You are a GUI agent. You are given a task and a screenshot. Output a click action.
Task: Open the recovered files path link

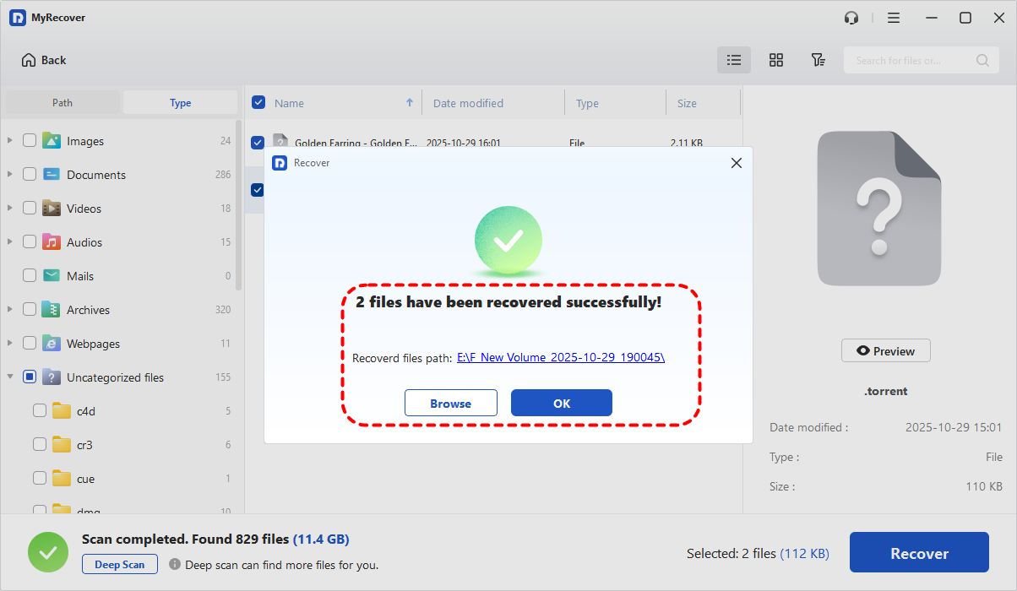coord(560,358)
